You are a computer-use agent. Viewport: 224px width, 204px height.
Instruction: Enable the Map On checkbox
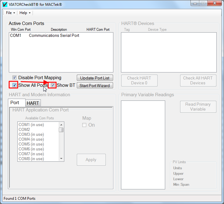[x=84, y=125]
